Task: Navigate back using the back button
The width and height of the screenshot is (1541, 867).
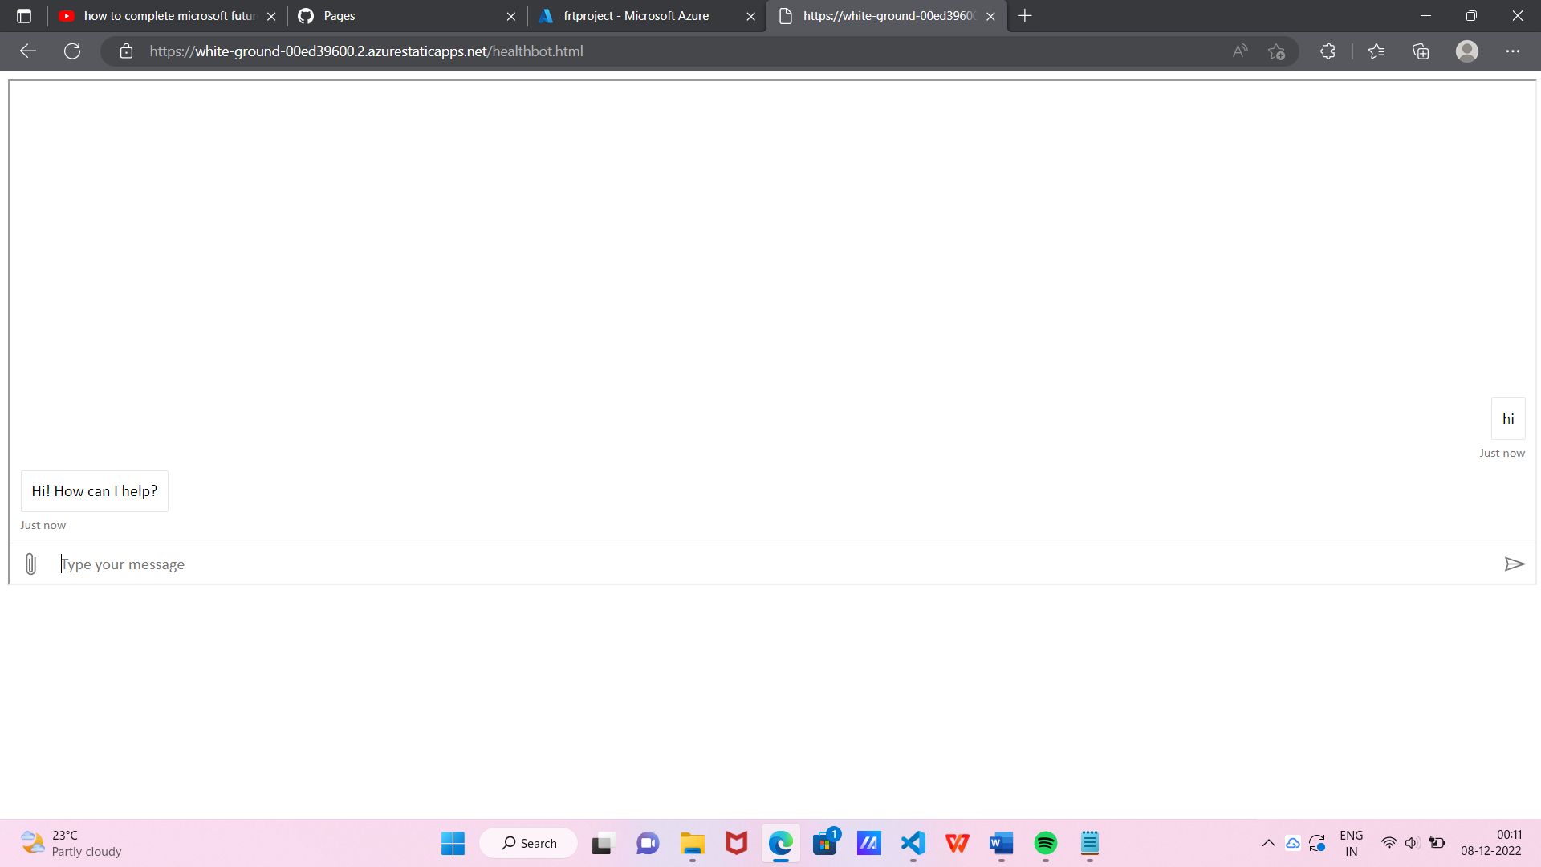Action: click(x=28, y=51)
